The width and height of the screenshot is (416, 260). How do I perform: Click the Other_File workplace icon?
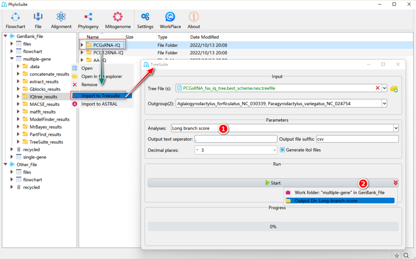12,164
